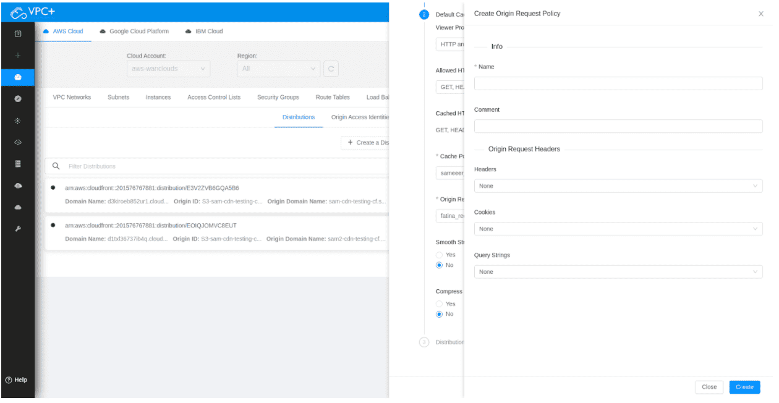Open the Security Groups tab
The image size is (779, 403).
[278, 97]
